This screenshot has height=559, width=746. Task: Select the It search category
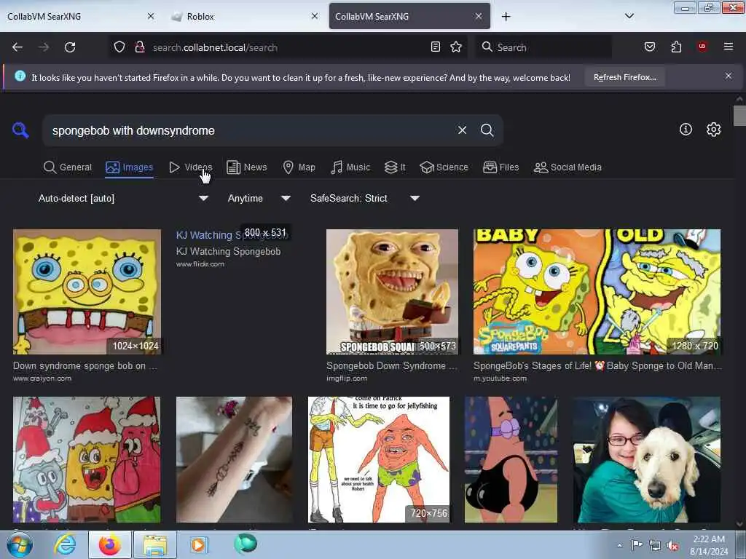click(395, 167)
